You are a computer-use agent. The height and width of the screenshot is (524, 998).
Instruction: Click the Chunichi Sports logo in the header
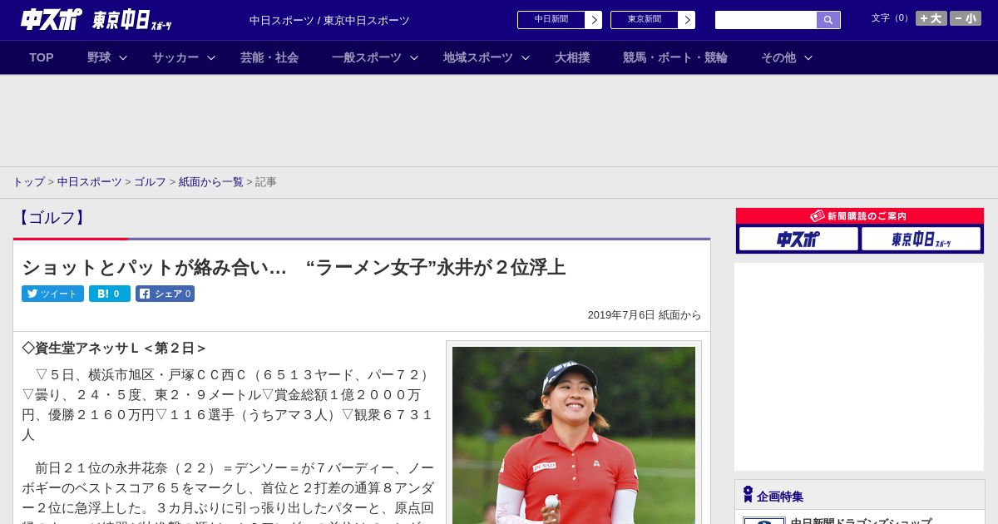click(x=52, y=19)
